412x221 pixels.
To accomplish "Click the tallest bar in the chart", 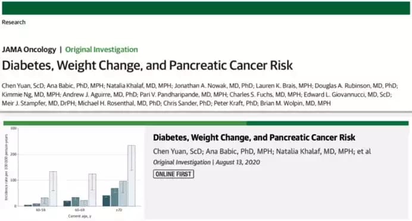I will point(132,176).
